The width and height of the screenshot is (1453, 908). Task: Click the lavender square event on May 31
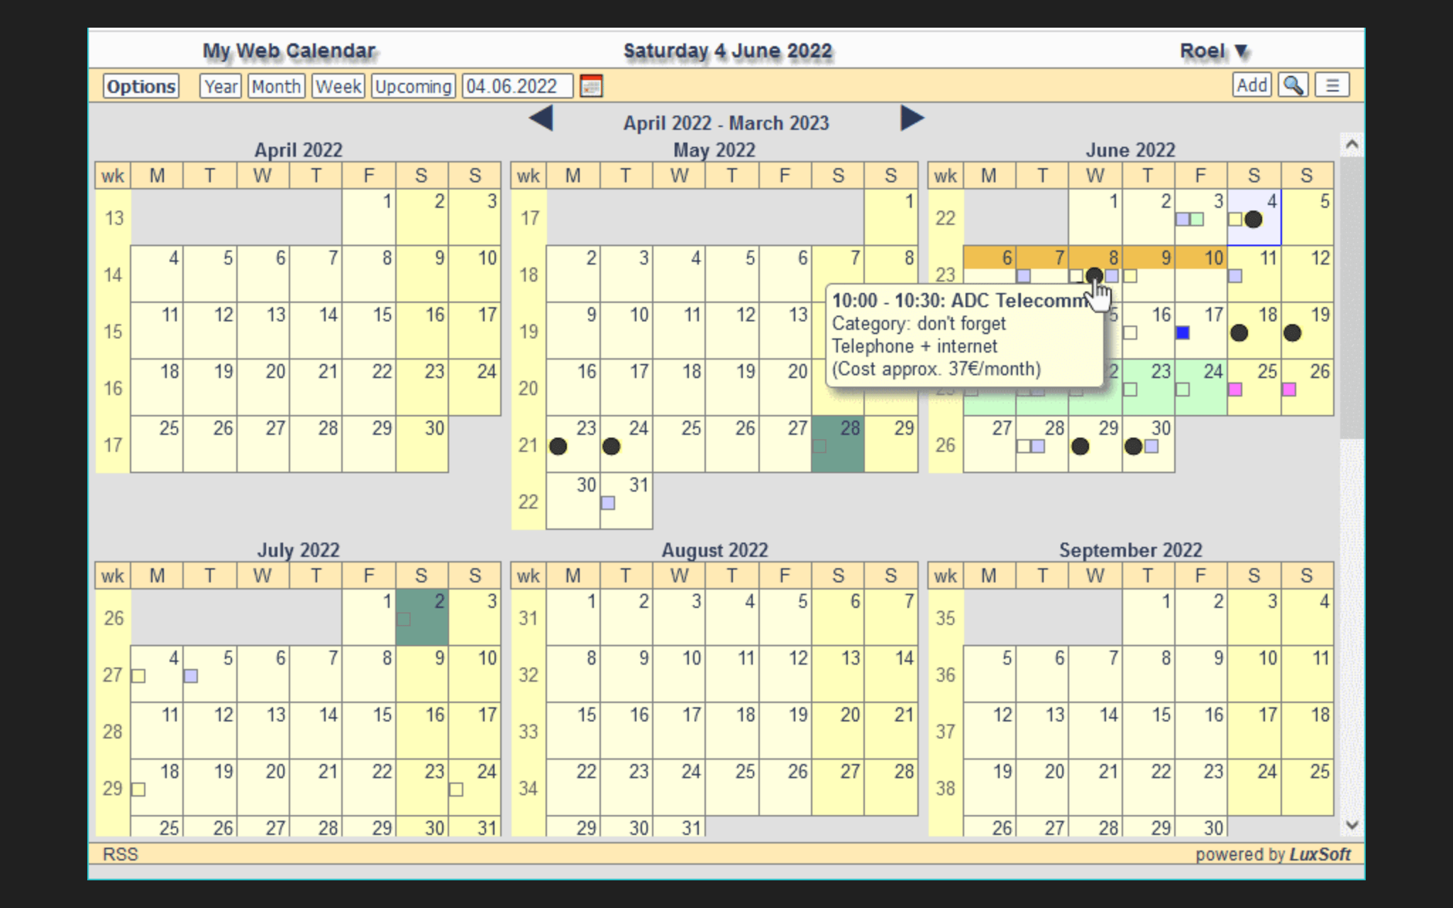tap(608, 503)
